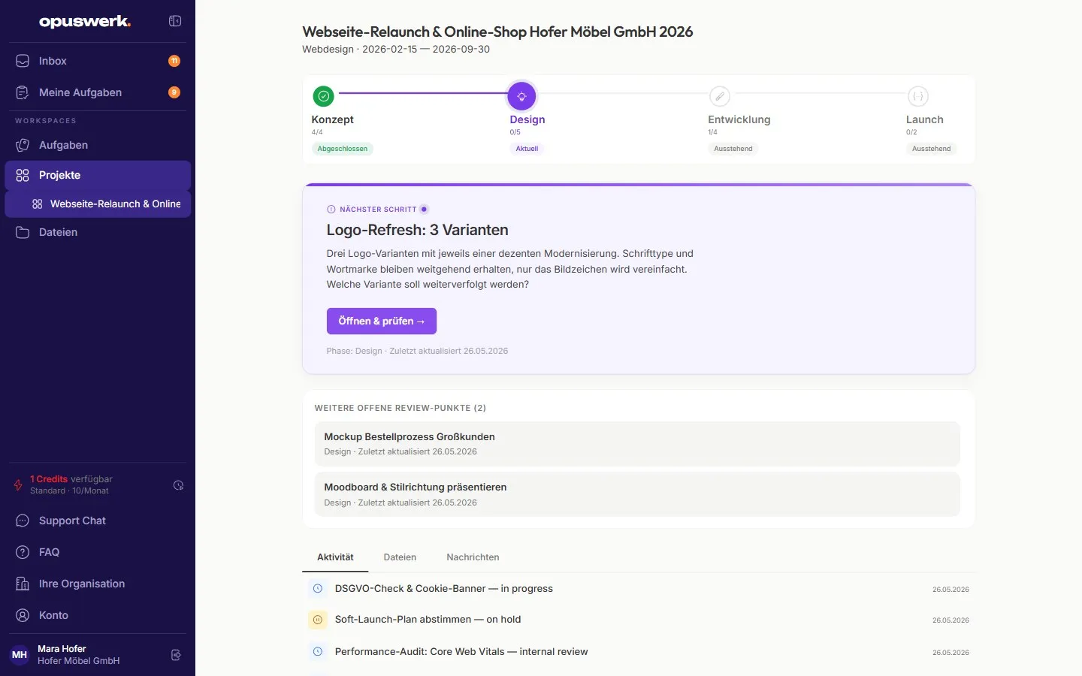1082x676 pixels.
Task: Open the FAQ page
Action: point(98,552)
